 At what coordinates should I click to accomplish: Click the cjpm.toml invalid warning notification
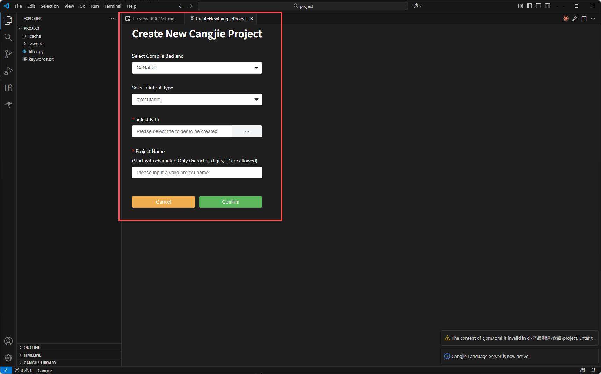pyautogui.click(x=520, y=338)
